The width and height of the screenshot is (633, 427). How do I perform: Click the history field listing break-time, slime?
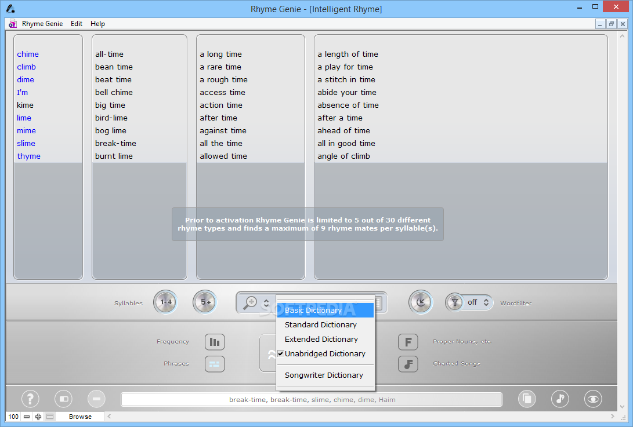click(x=312, y=400)
